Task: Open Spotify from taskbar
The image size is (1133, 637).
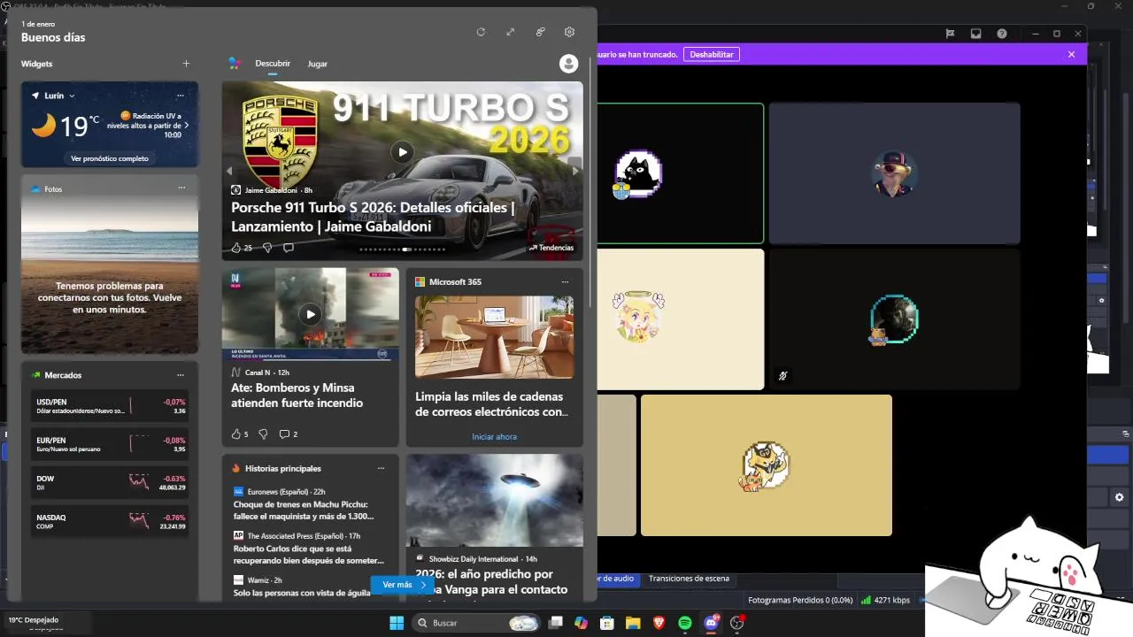Action: [685, 623]
